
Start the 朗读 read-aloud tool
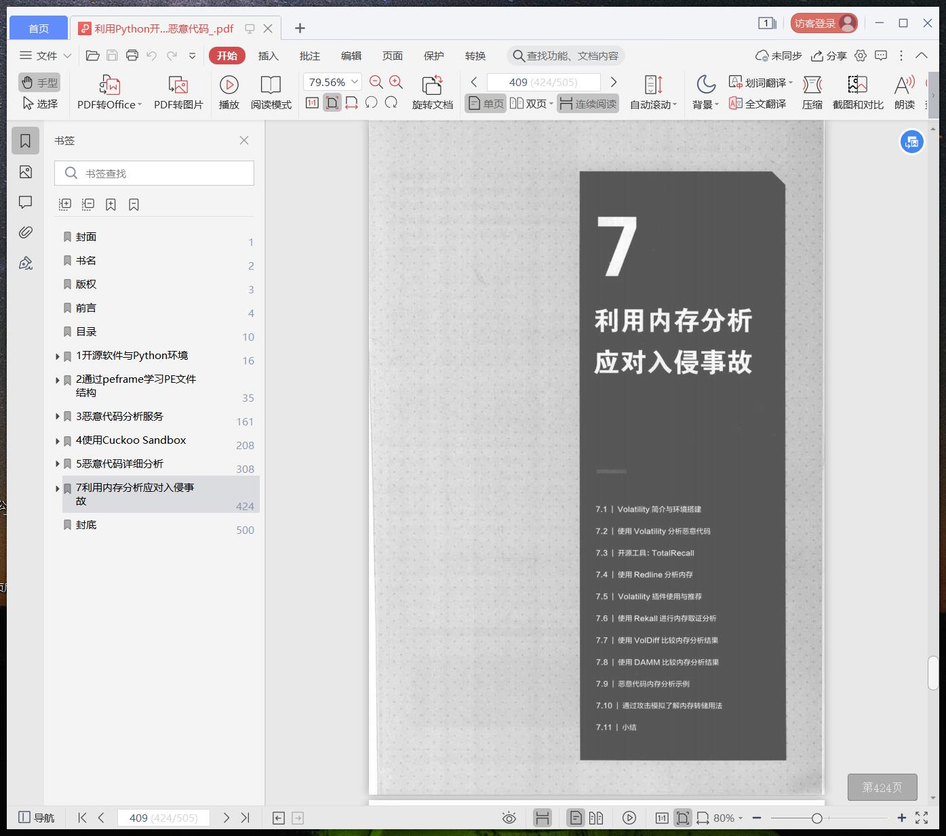905,92
